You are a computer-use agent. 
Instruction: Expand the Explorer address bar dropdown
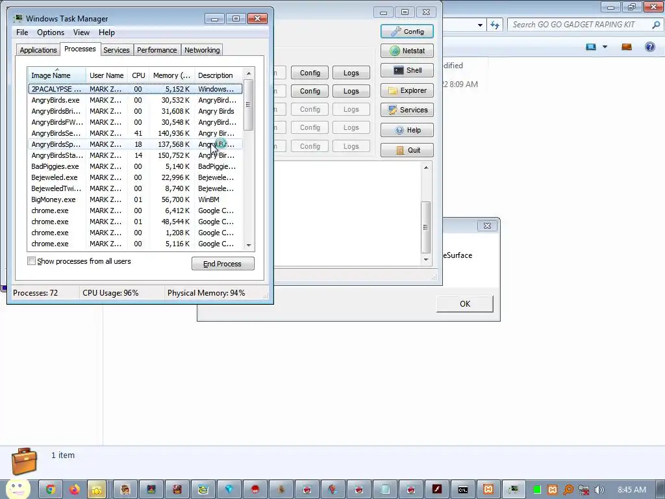480,25
